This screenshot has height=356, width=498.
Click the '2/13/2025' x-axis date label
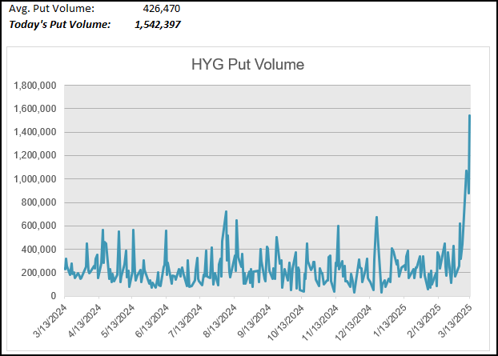pyautogui.click(x=424, y=321)
